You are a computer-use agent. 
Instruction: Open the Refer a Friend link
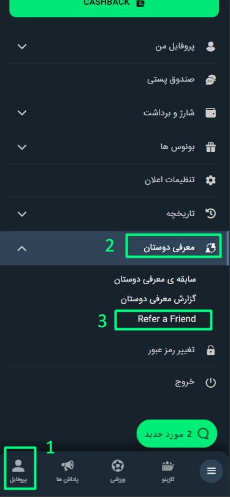tap(167, 319)
